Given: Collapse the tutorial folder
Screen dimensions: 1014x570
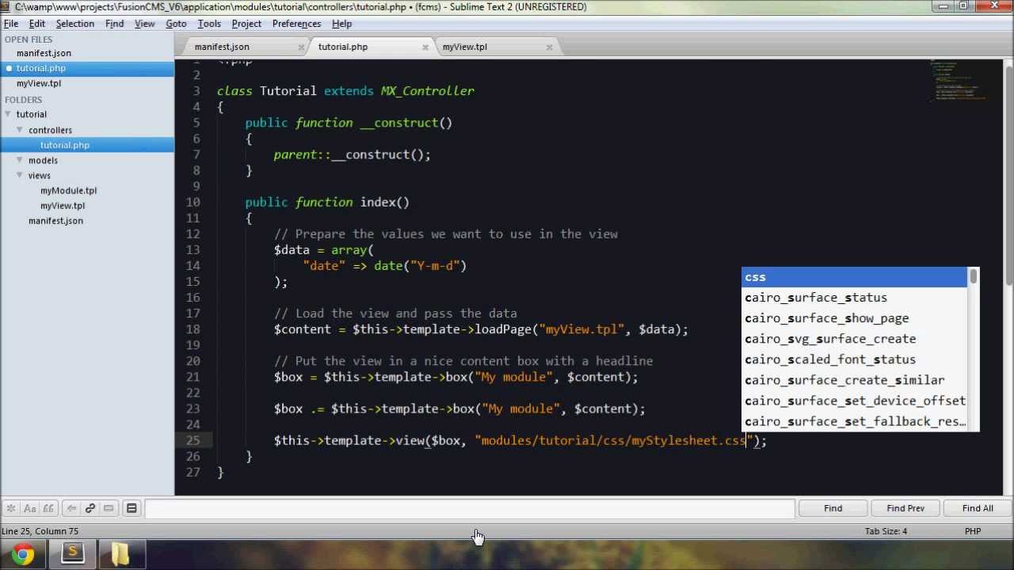Looking at the screenshot, I should point(8,114).
